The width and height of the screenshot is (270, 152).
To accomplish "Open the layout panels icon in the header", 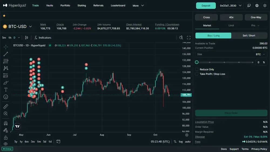I will (249, 5).
